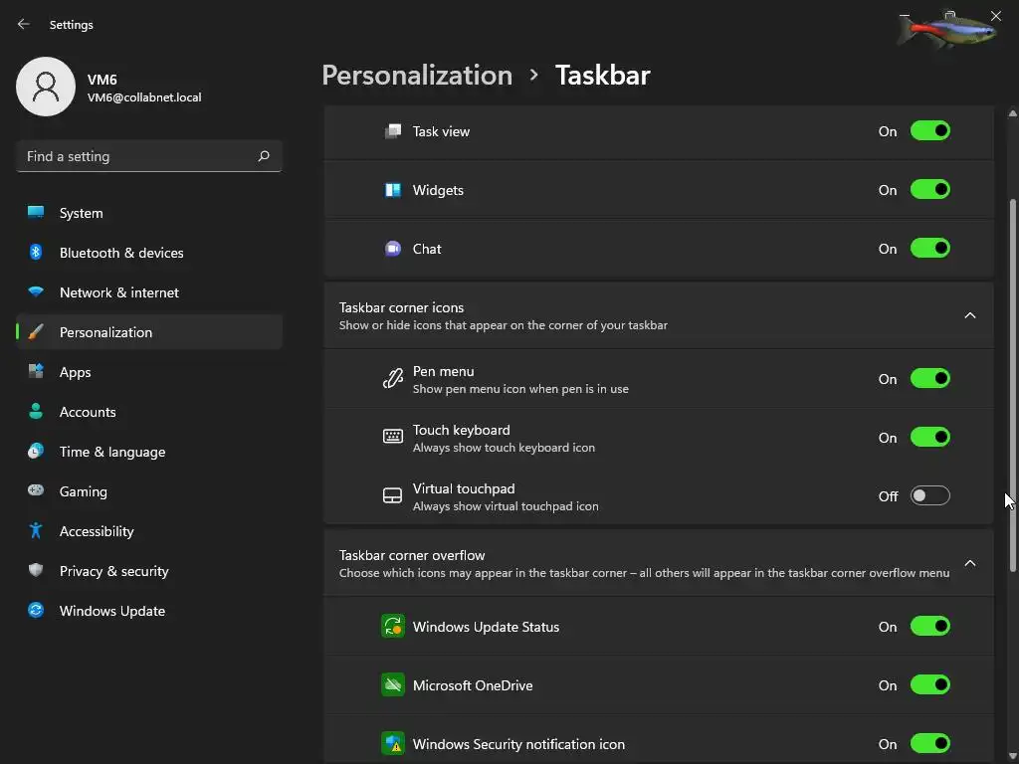Open the System settings category

point(81,213)
